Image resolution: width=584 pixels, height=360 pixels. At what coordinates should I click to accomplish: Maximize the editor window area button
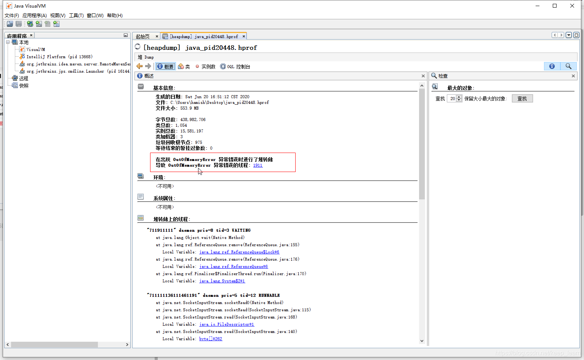click(576, 35)
